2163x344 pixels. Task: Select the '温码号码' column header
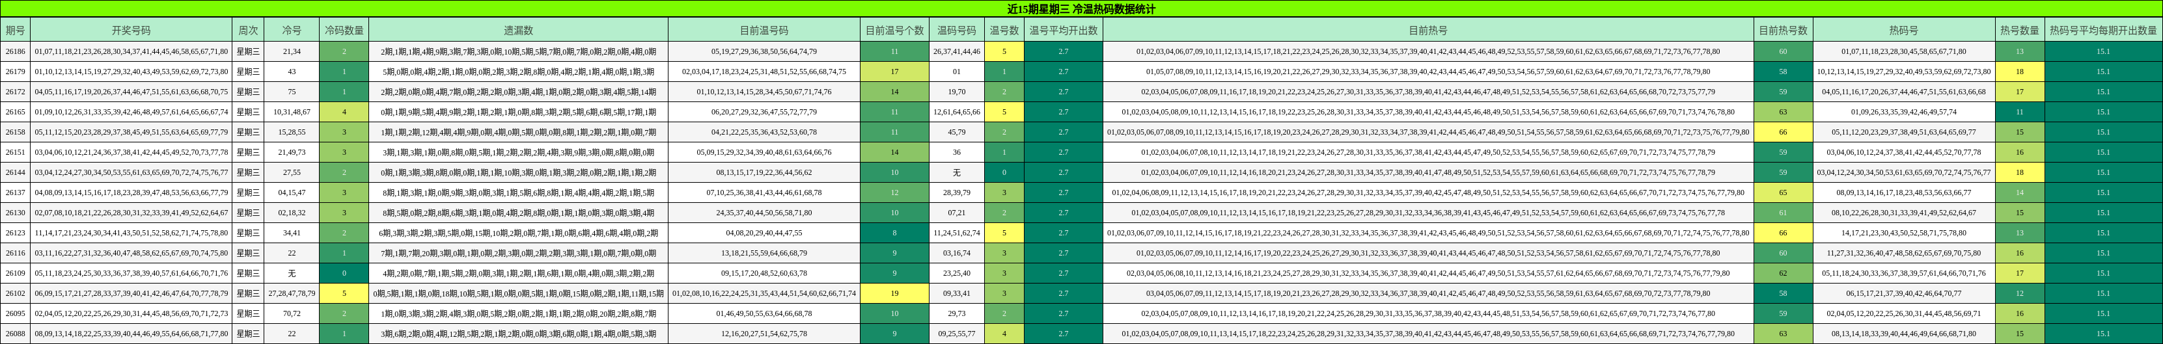(x=956, y=30)
